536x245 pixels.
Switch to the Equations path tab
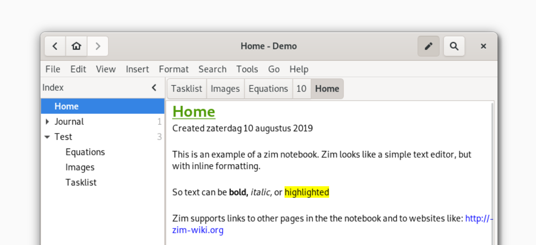pyautogui.click(x=268, y=89)
